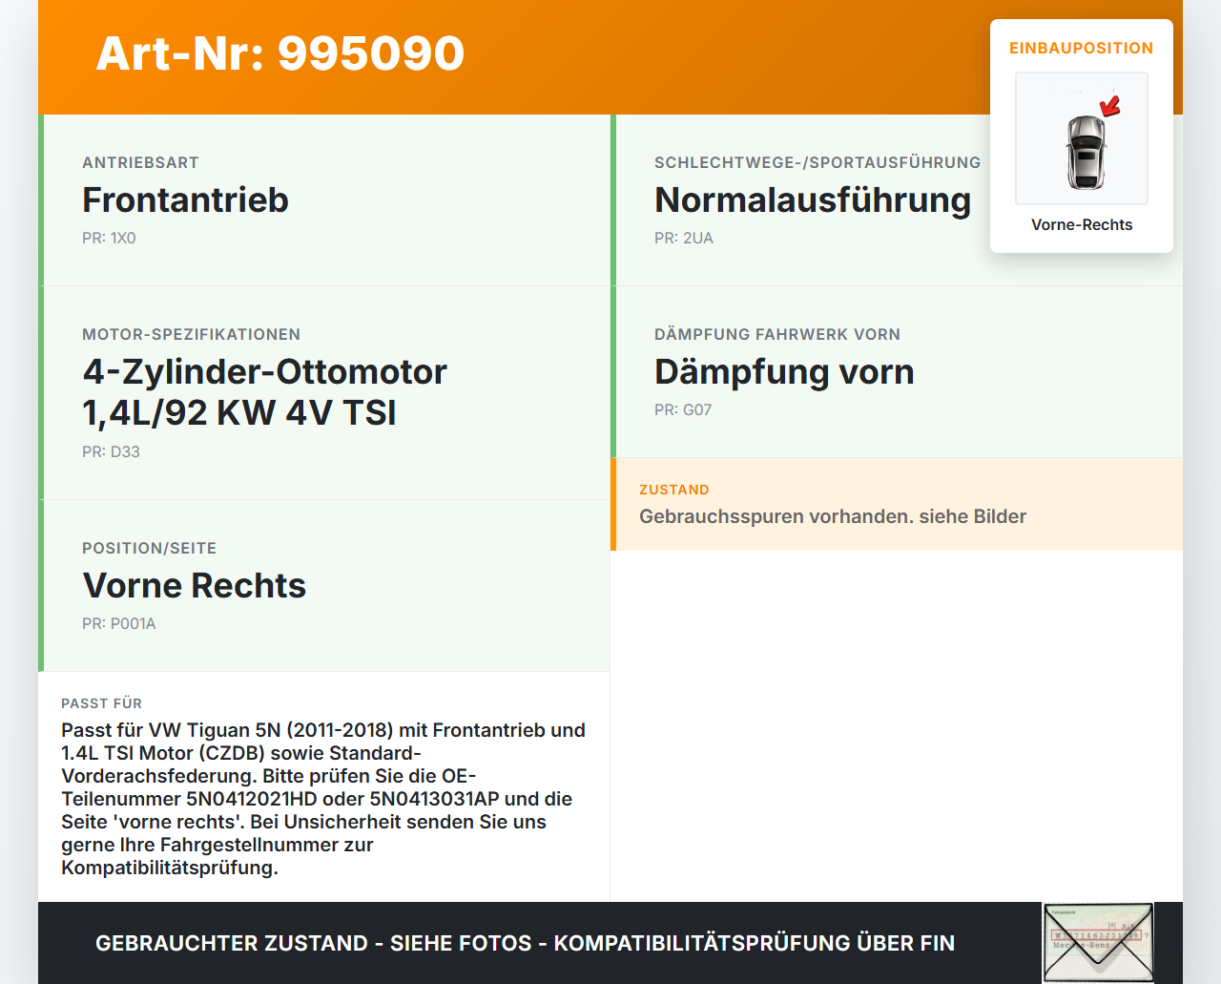1221x984 pixels.
Task: Click the PR: G07 code label
Action: (x=682, y=409)
